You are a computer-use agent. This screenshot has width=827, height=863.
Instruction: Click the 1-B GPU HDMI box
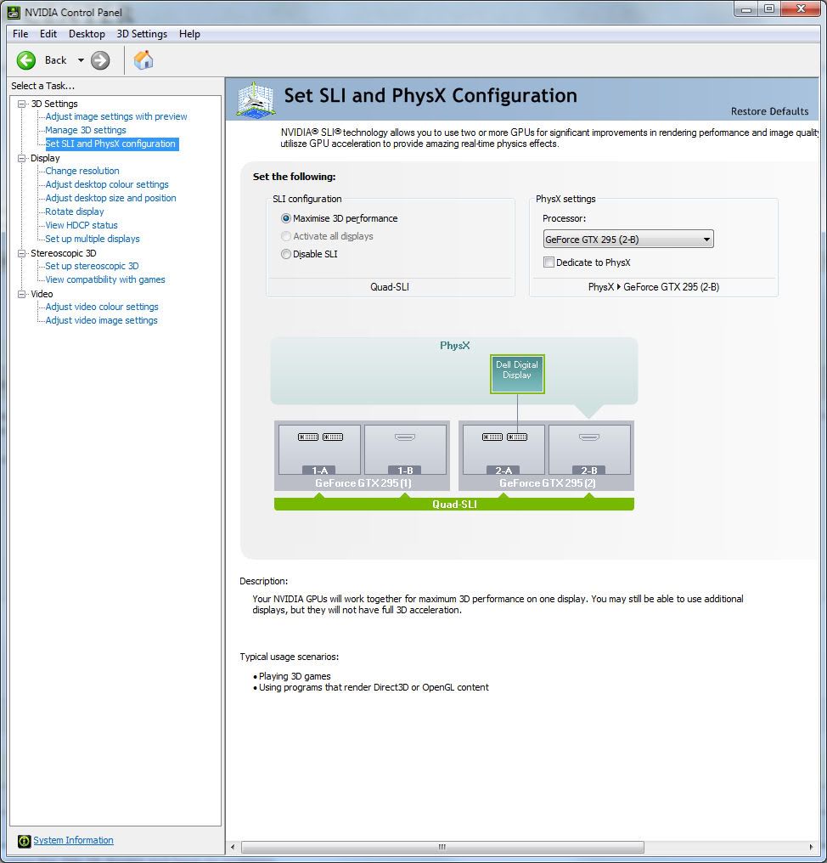point(405,449)
